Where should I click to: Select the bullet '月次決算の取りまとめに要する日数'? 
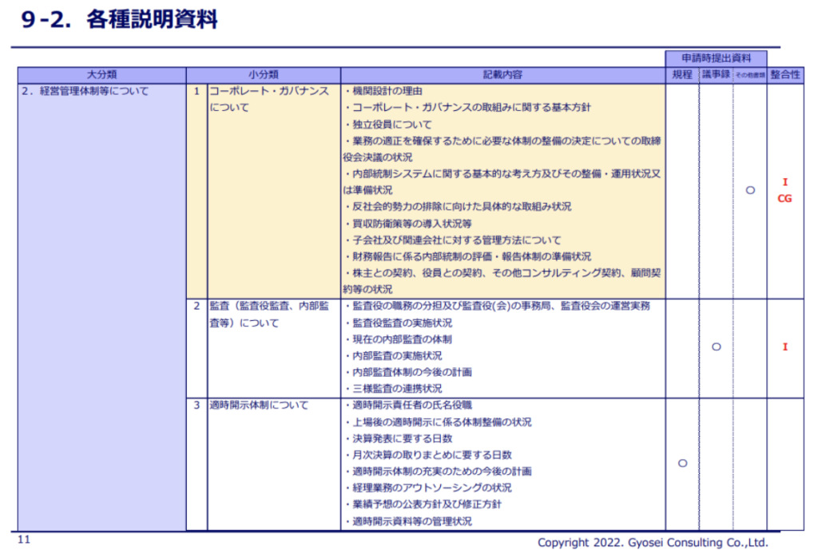pos(428,455)
